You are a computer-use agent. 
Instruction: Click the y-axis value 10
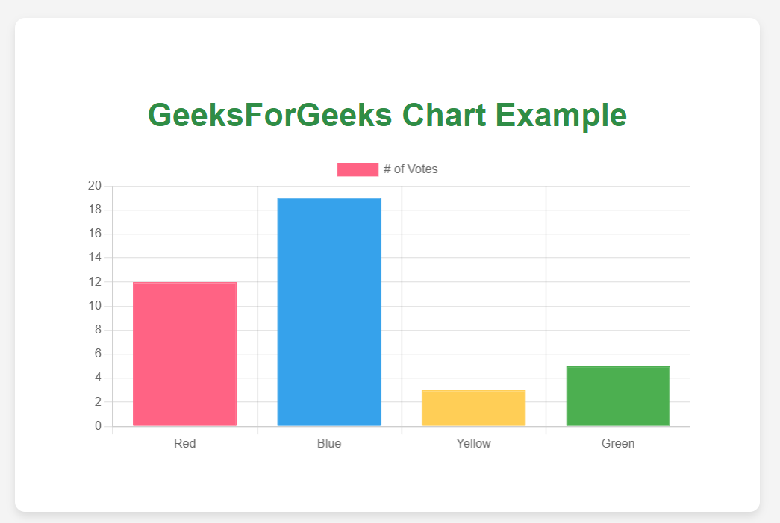click(95, 306)
